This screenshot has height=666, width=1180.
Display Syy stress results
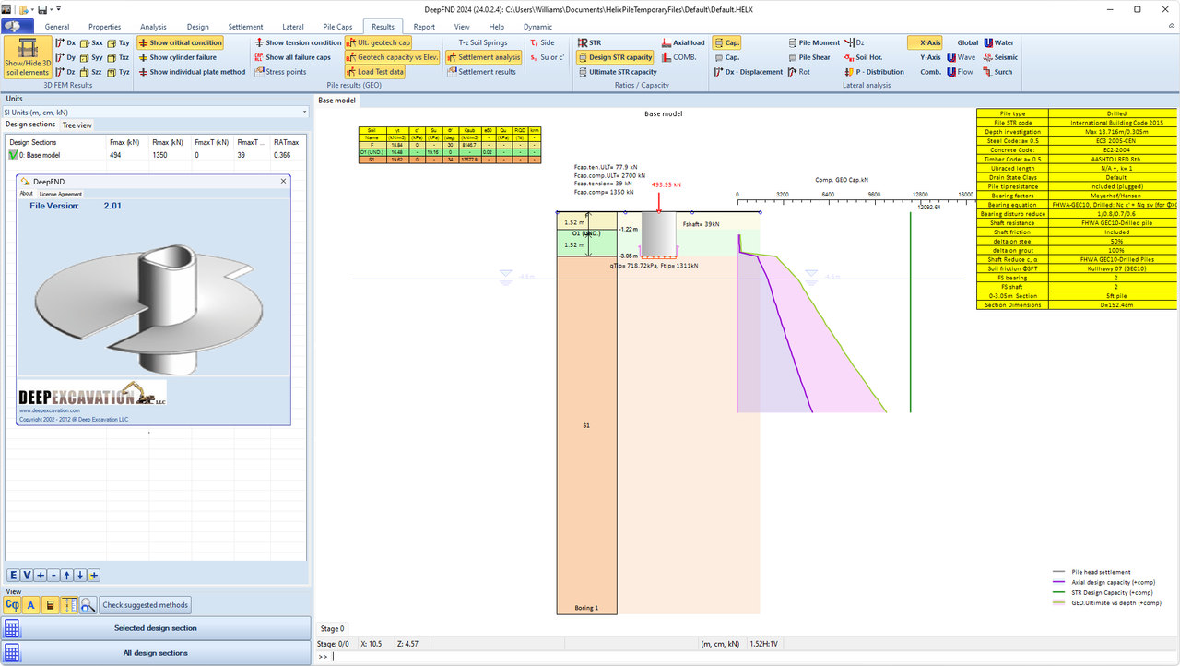pos(91,57)
